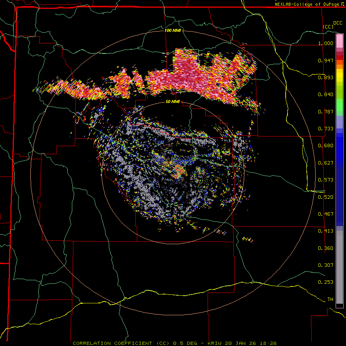Click the 0.413 scale value
Screen dimensions: 346x346
click(326, 231)
